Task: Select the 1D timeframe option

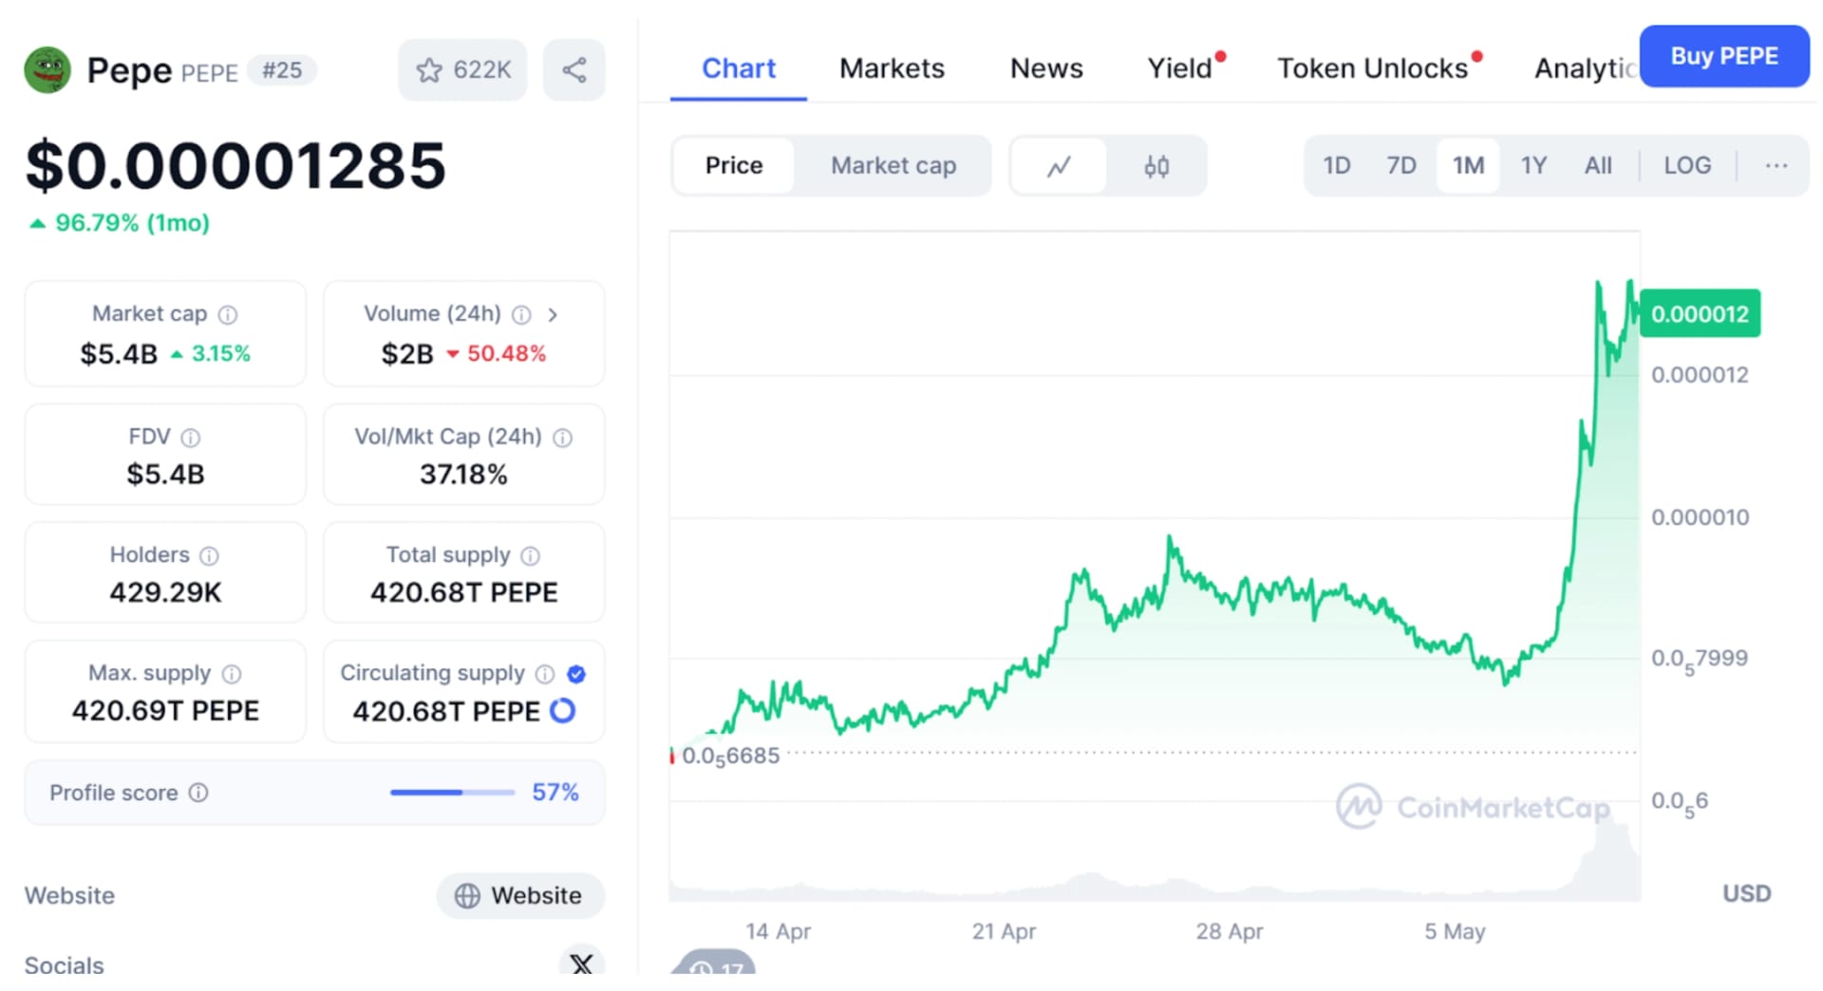Action: point(1336,165)
